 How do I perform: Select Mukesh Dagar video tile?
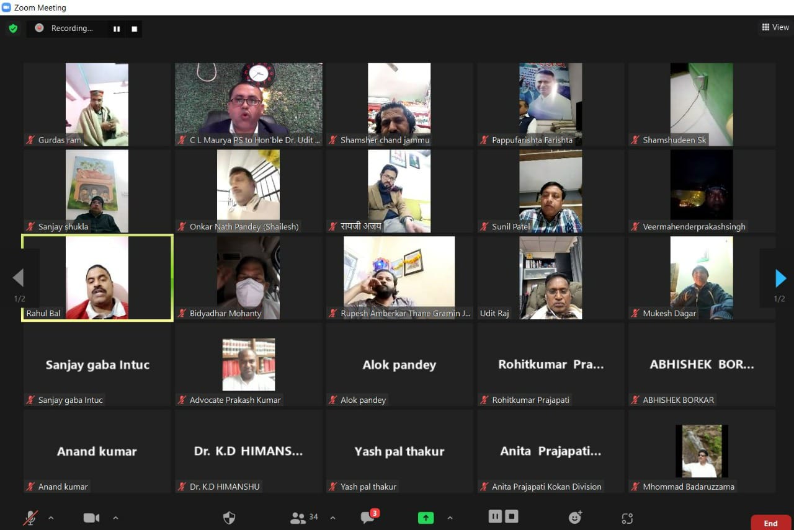(x=702, y=278)
